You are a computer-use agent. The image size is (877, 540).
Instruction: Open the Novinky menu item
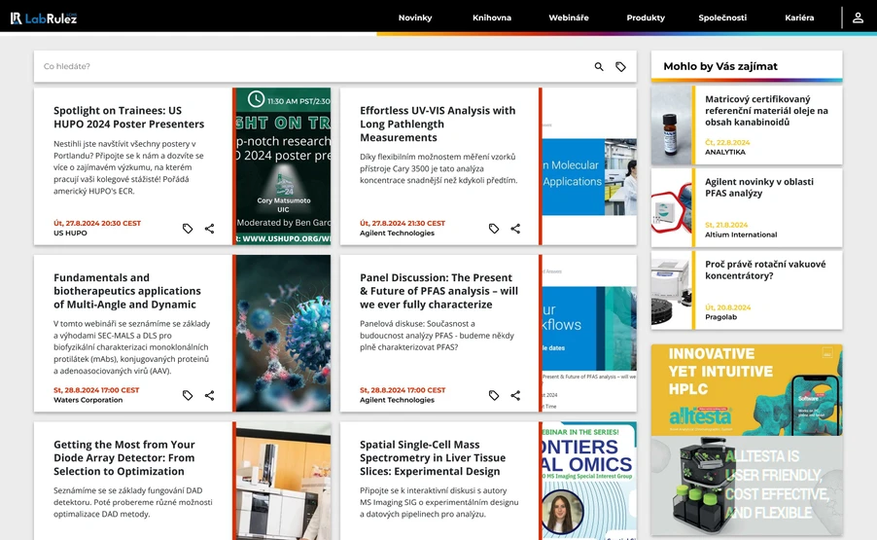point(415,18)
